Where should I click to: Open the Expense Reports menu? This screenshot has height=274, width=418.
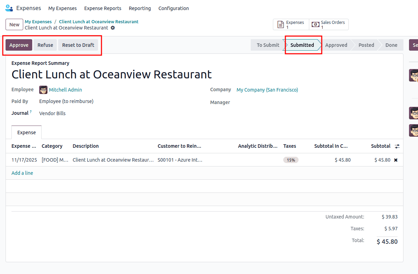pos(103,8)
